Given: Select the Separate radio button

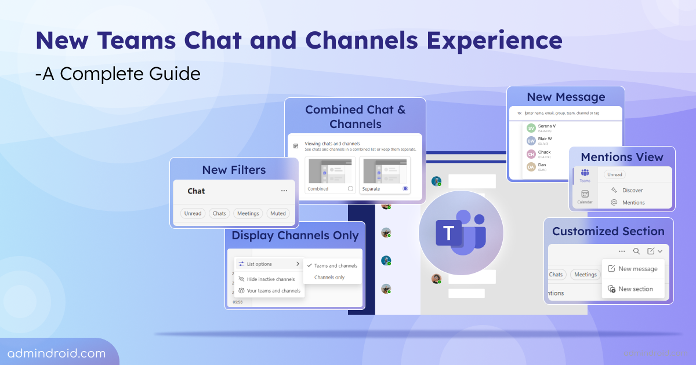Looking at the screenshot, I should [405, 189].
